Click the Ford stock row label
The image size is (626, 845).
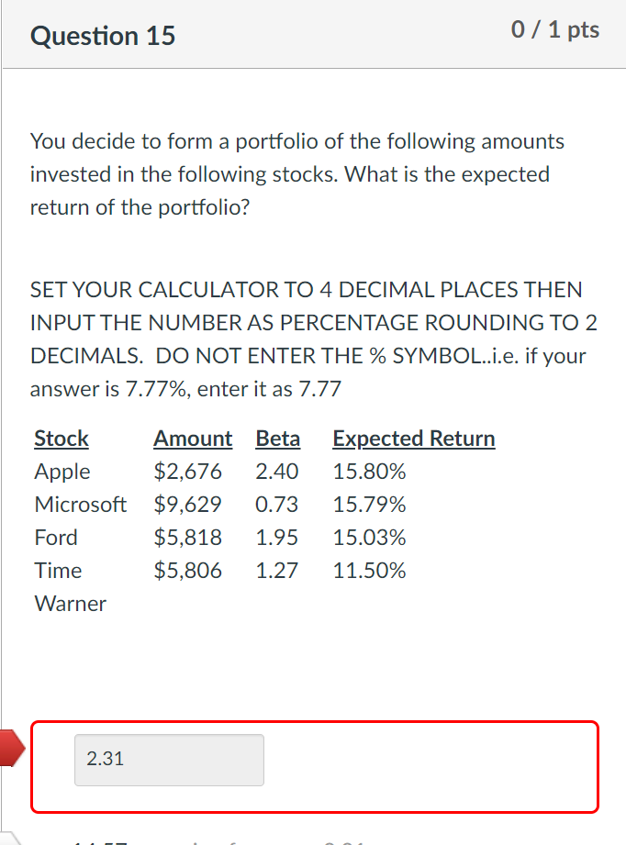(x=55, y=538)
